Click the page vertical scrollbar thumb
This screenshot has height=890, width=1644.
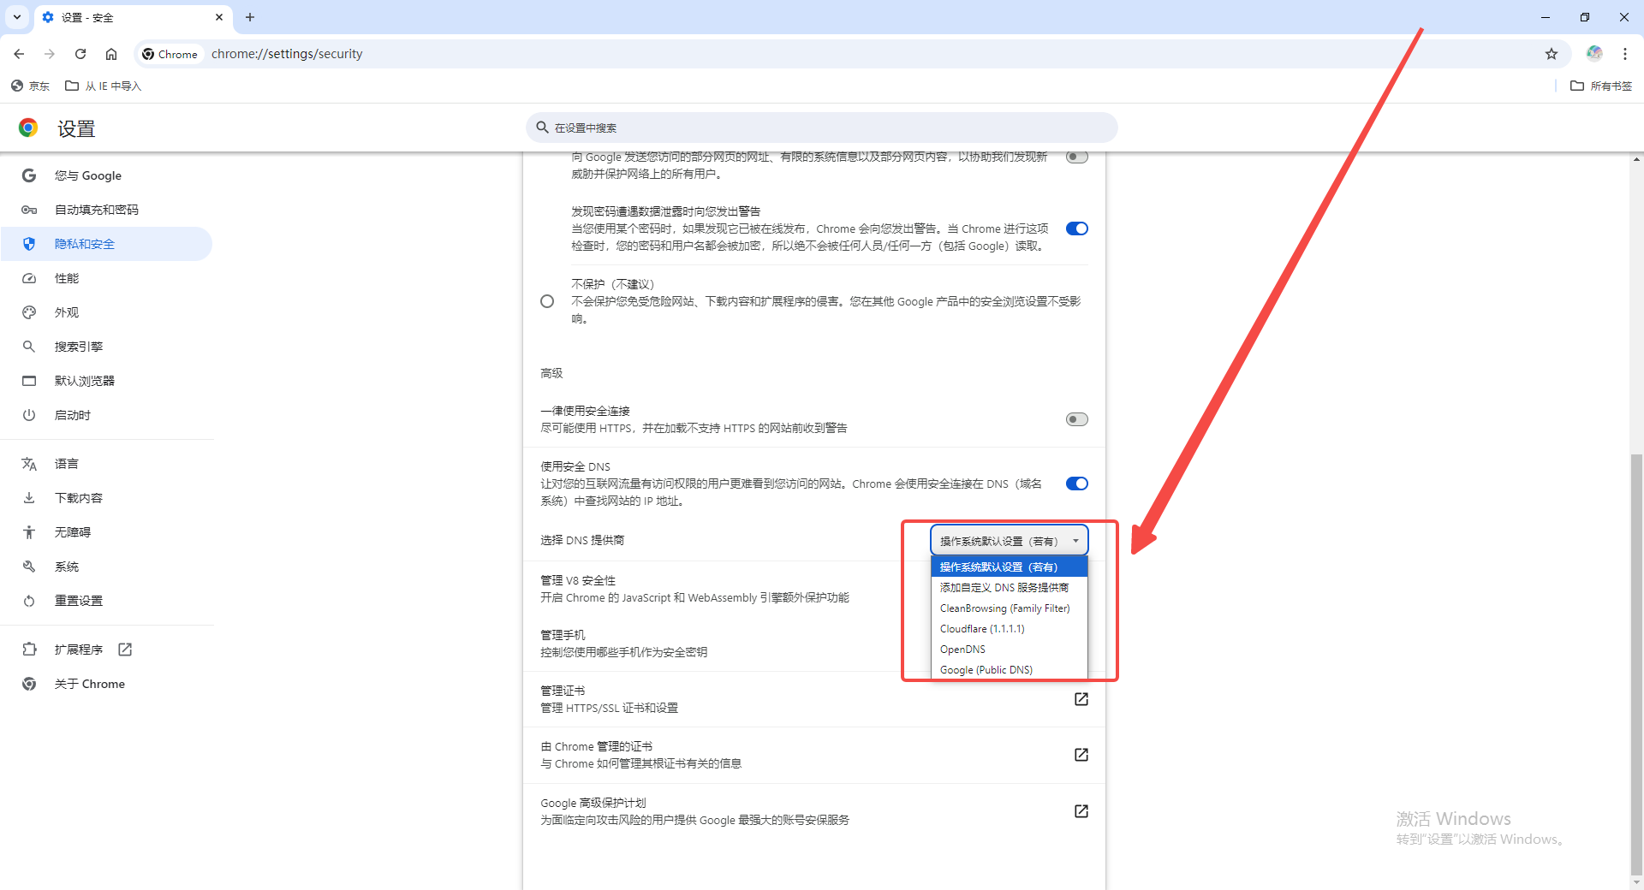[1636, 663]
